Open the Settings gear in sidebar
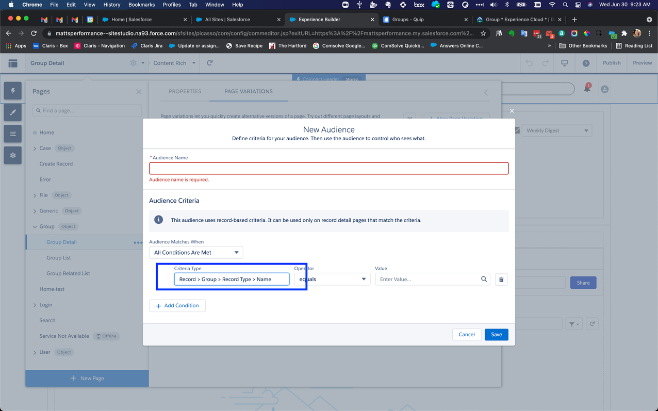Image resolution: width=658 pixels, height=411 pixels. [13, 155]
